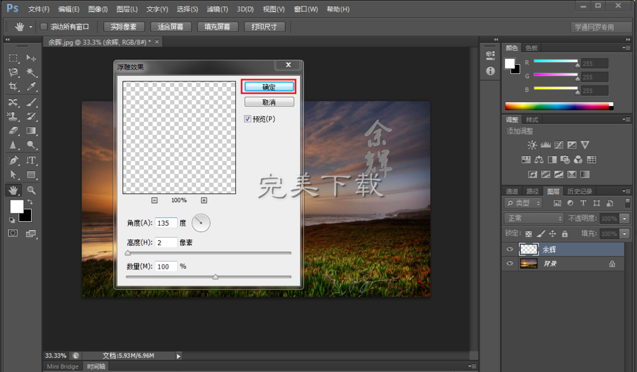Uncheck the 预览(P) preview checkbox
This screenshot has width=637, height=372.
point(248,119)
